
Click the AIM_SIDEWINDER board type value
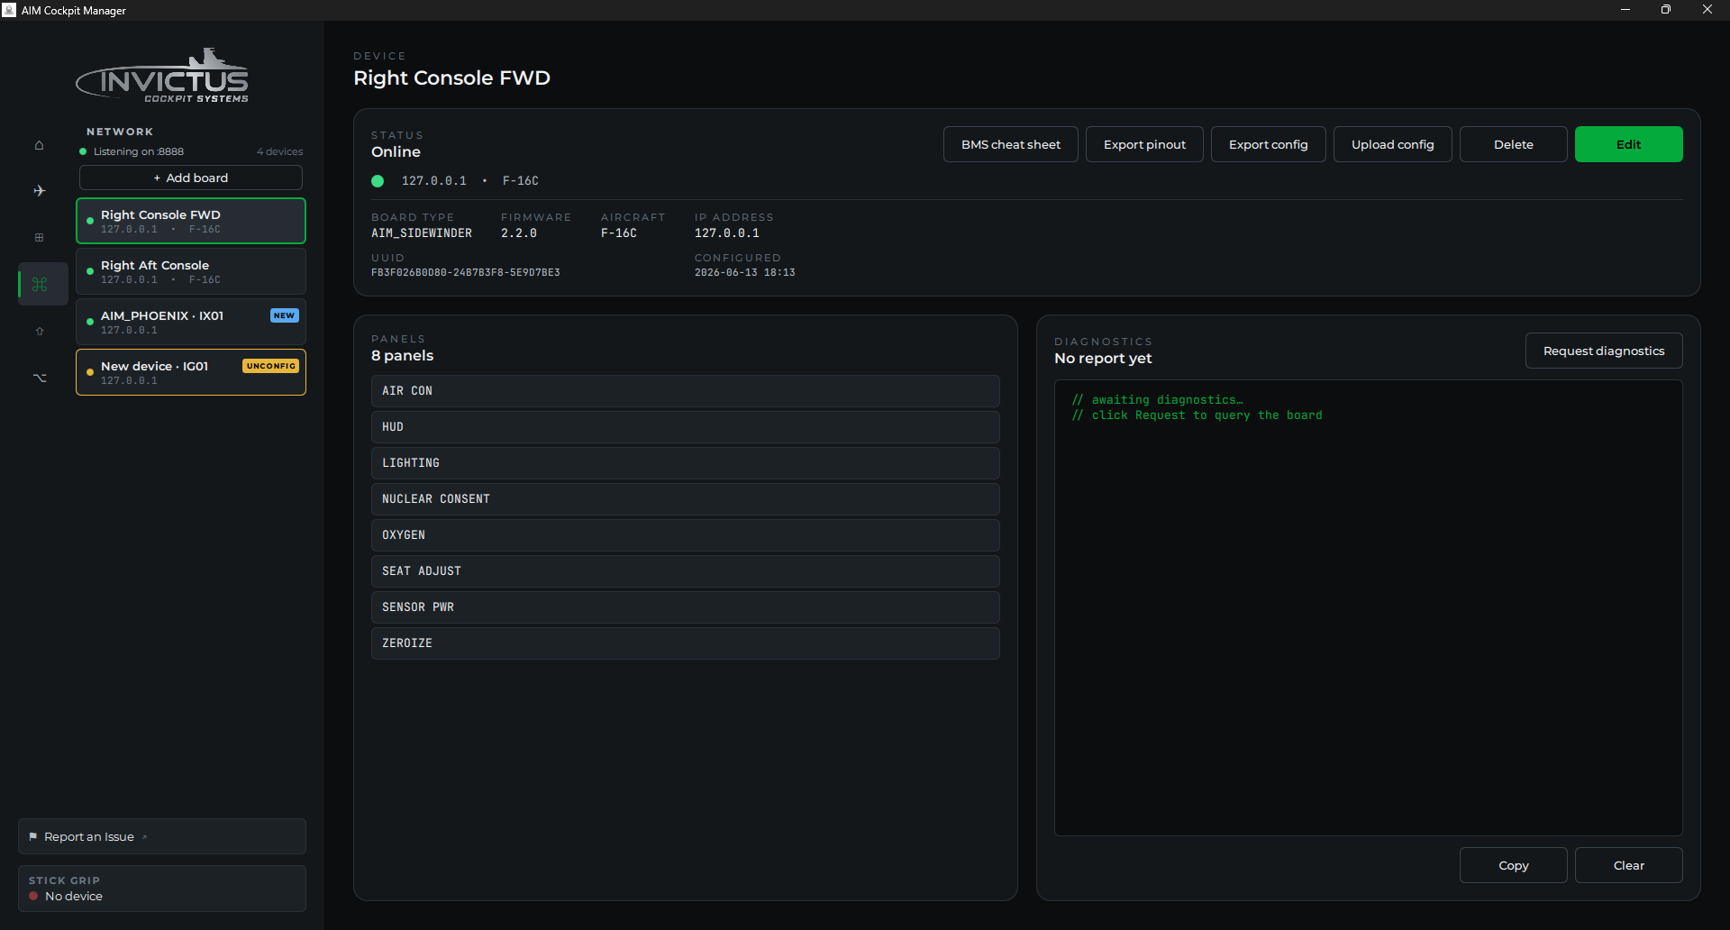coord(422,233)
